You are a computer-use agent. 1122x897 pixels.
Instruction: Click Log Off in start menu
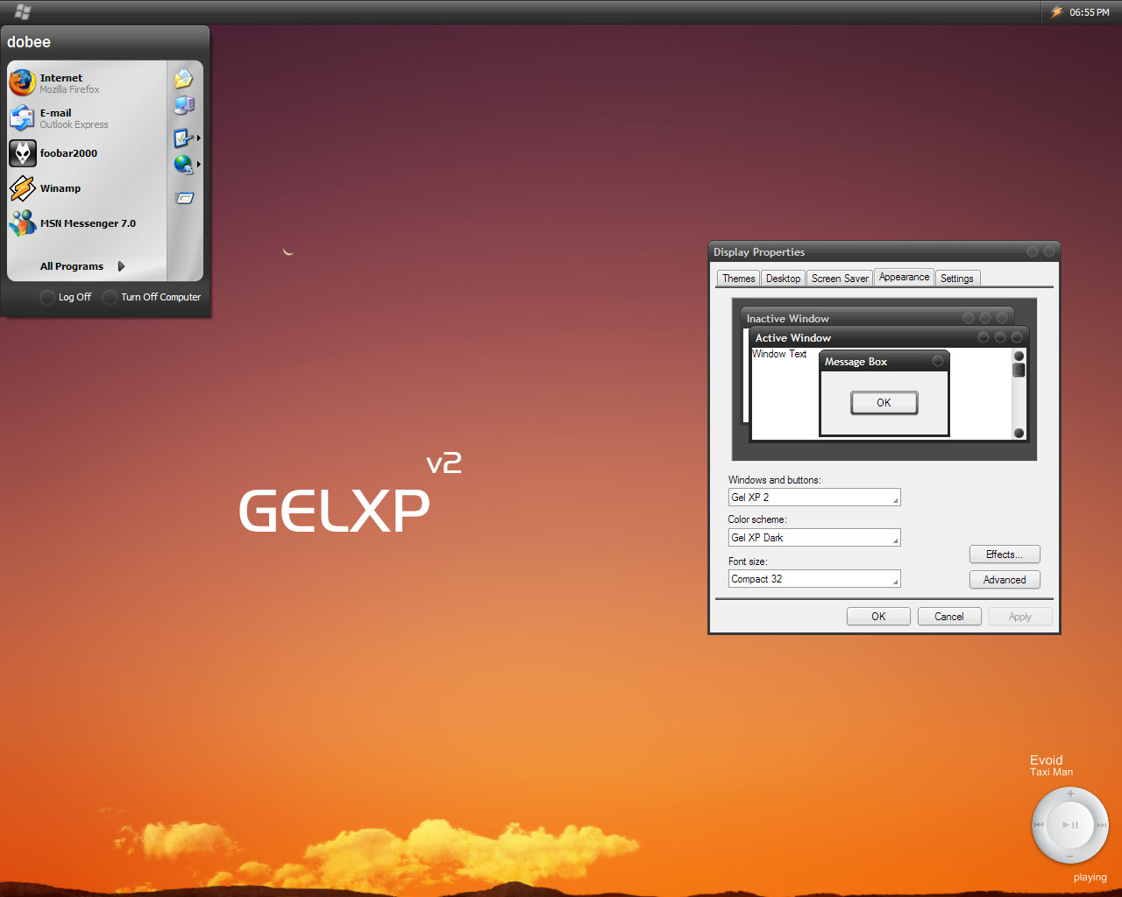pyautogui.click(x=67, y=297)
